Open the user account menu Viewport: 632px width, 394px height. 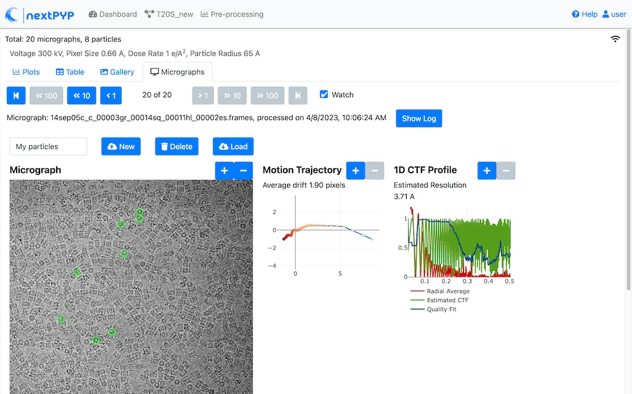tap(613, 14)
